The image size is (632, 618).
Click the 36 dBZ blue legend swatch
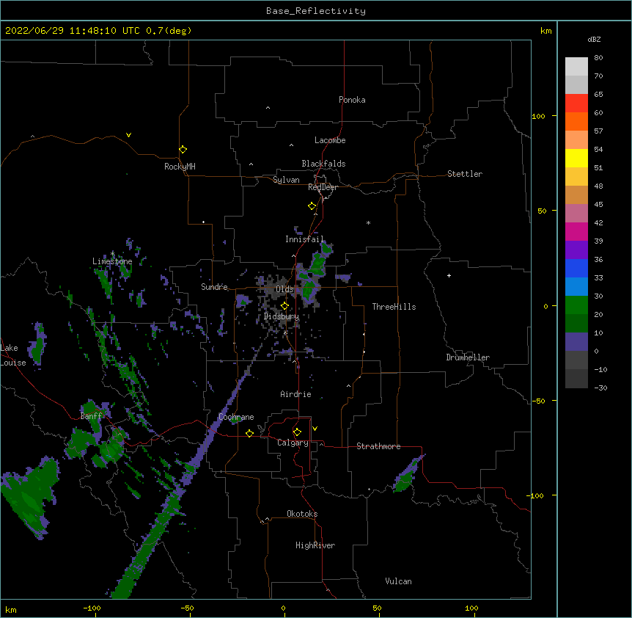click(576, 268)
